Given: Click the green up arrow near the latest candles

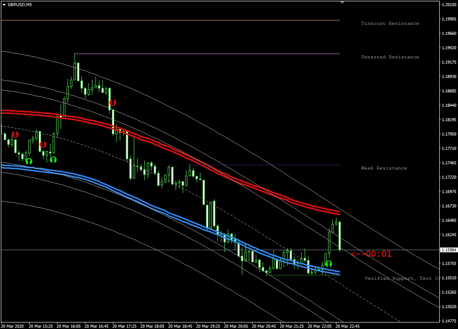Looking at the screenshot, I should click(x=329, y=264).
